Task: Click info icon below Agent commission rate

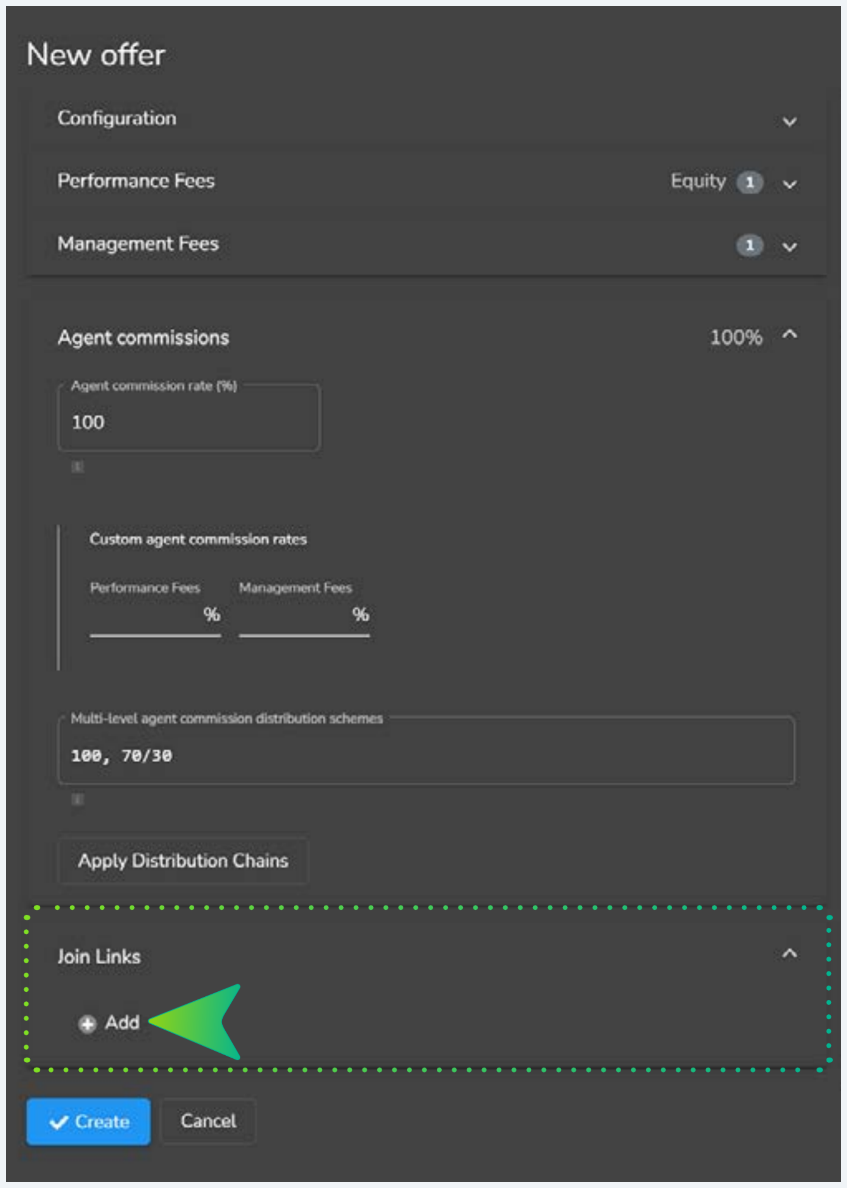Action: (78, 466)
